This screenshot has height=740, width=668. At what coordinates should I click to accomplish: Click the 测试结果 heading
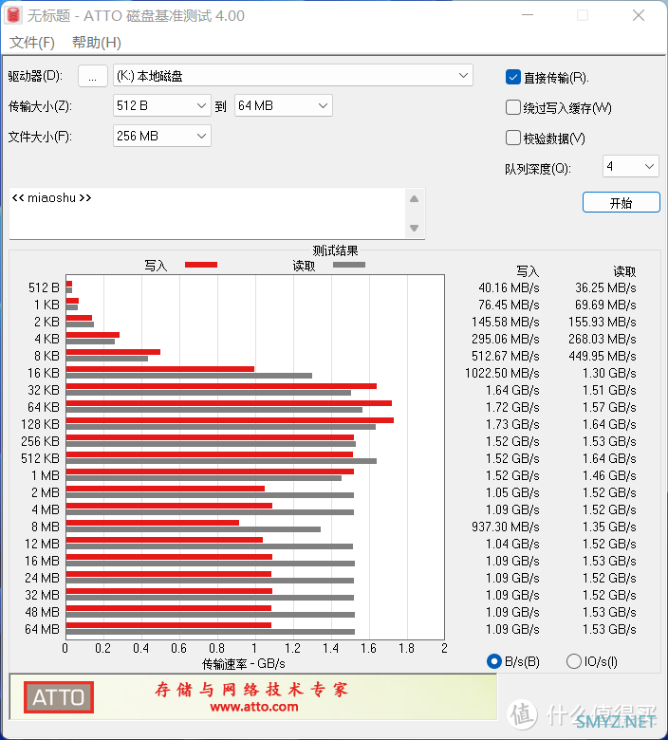coord(335,250)
